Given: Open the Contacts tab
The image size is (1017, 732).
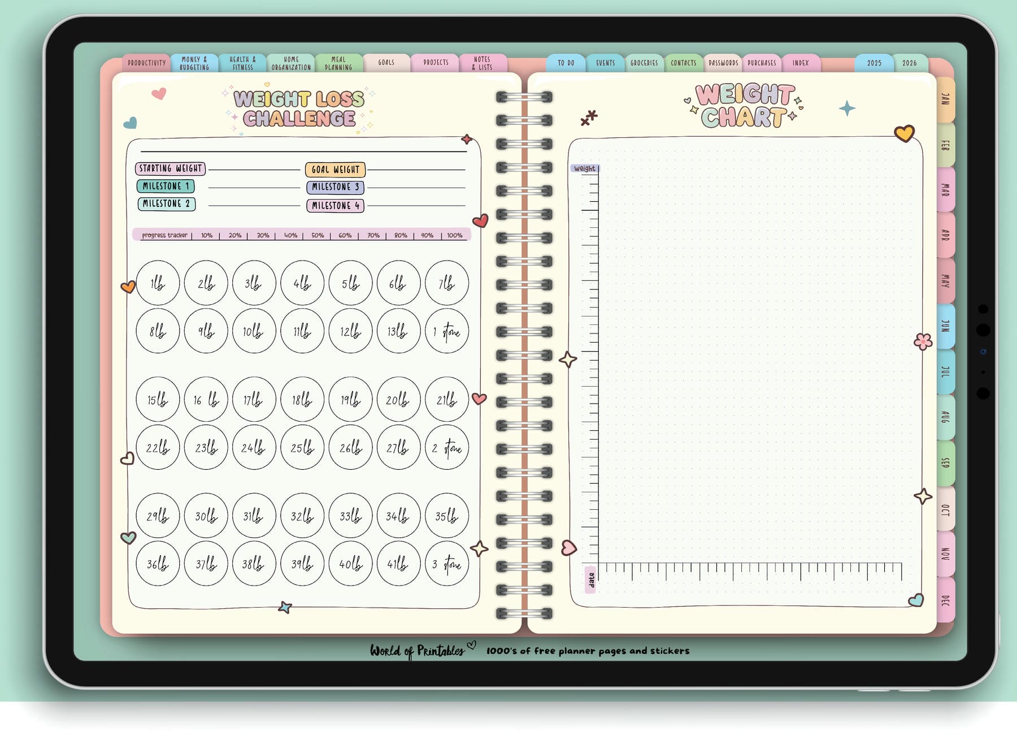Looking at the screenshot, I should click(684, 63).
